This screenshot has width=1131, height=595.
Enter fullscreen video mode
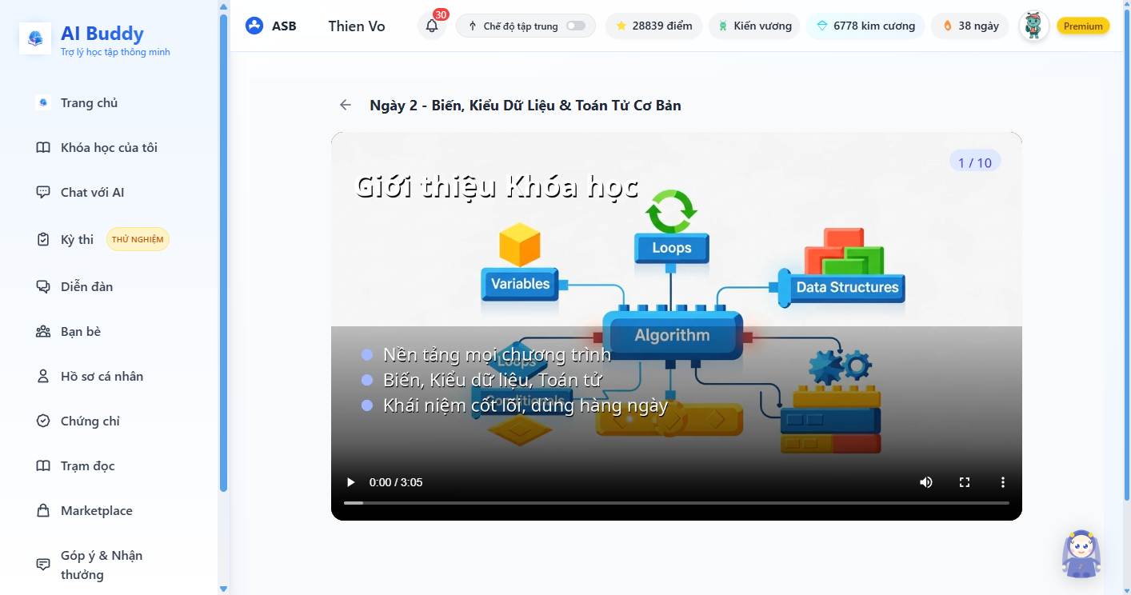pyautogui.click(x=965, y=482)
